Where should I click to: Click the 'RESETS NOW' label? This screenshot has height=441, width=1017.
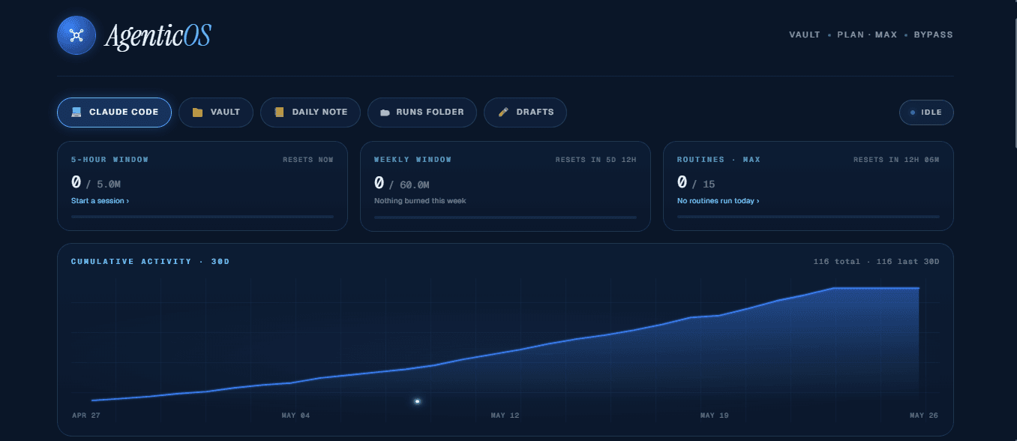point(308,160)
